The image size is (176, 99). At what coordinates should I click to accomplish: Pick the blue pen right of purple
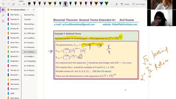[x=70, y=4]
